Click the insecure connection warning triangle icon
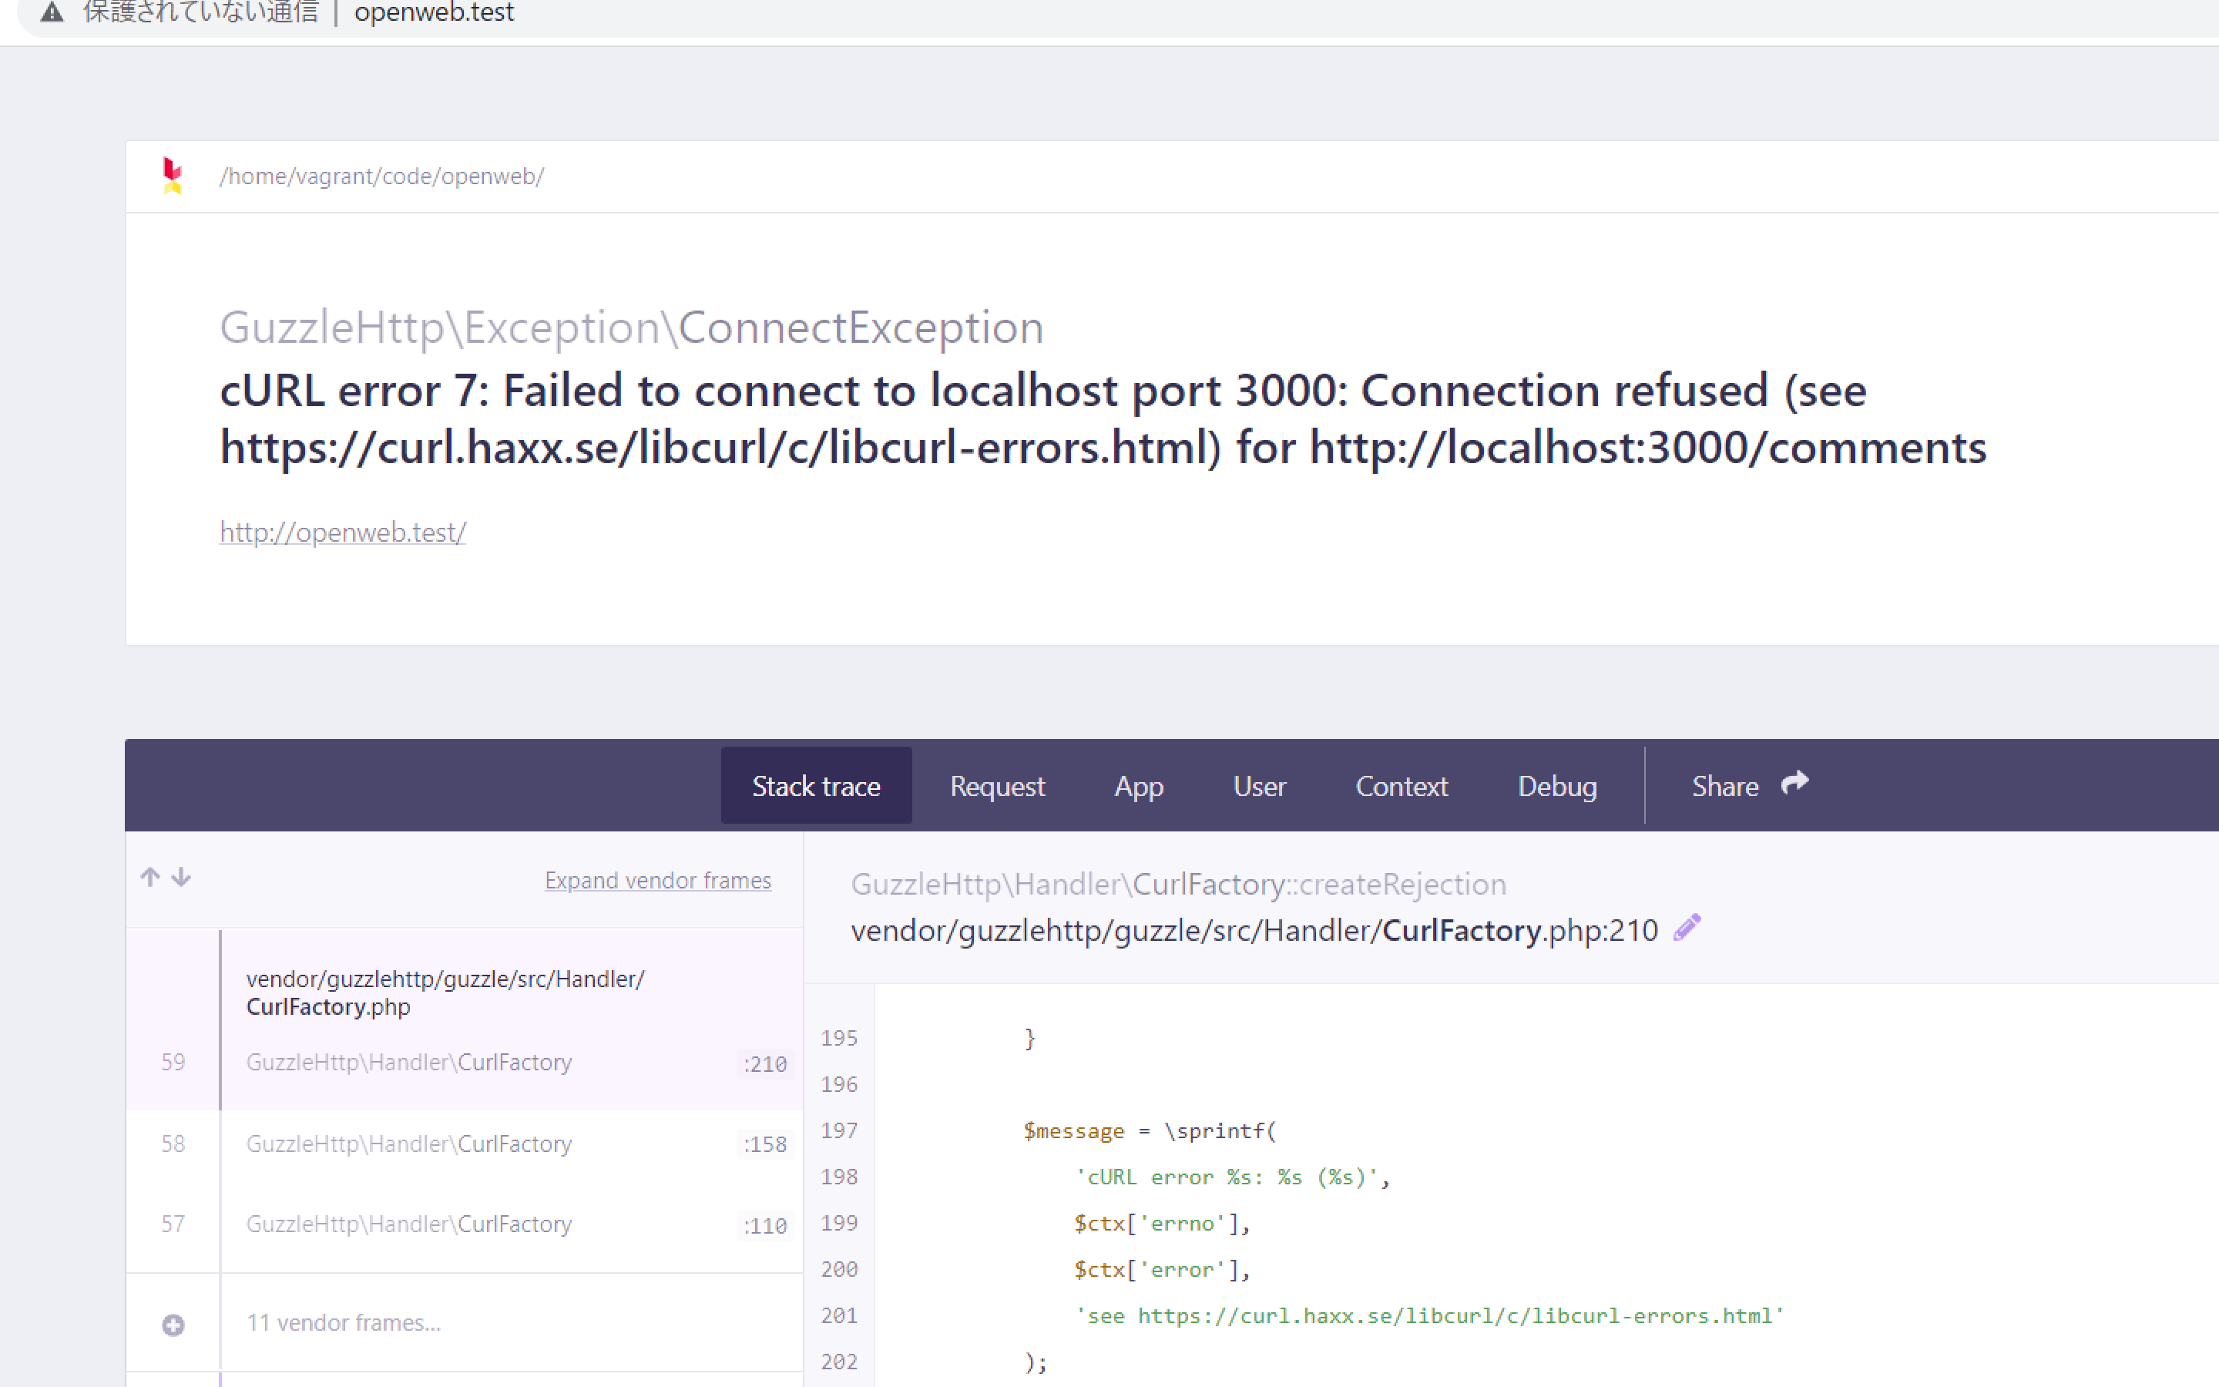2219x1387 pixels. [52, 12]
